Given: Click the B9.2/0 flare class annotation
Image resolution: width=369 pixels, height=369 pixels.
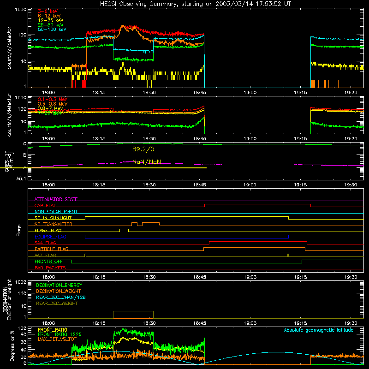Looking at the screenshot, I should [x=143, y=149].
